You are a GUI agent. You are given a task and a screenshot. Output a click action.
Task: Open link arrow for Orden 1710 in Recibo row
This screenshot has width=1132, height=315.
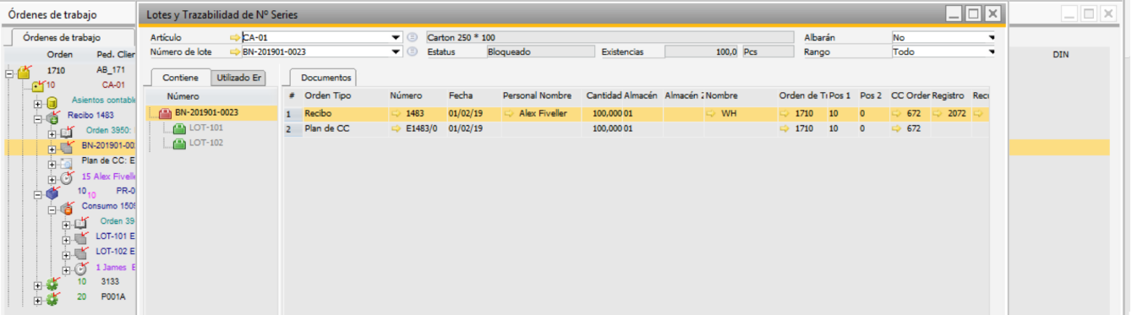(x=785, y=113)
